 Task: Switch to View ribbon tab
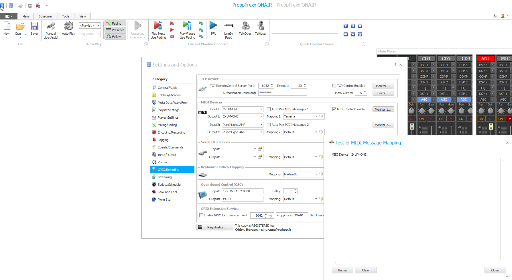coord(82,16)
